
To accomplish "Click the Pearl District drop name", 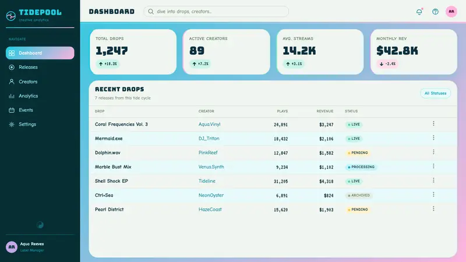I will click(x=109, y=210).
